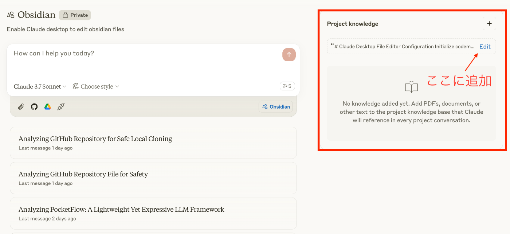This screenshot has height=234, width=510.
Task: Click the plug connector icon
Action: click(61, 107)
